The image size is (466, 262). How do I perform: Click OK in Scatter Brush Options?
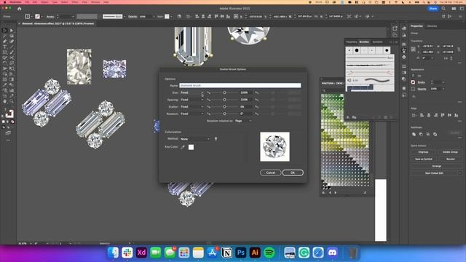(x=293, y=172)
